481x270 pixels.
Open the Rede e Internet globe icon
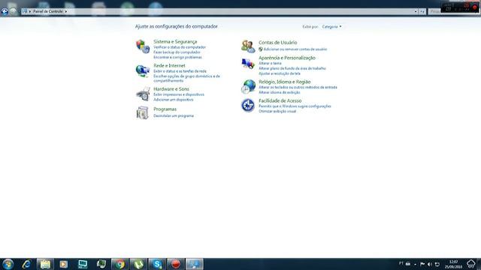(x=143, y=70)
